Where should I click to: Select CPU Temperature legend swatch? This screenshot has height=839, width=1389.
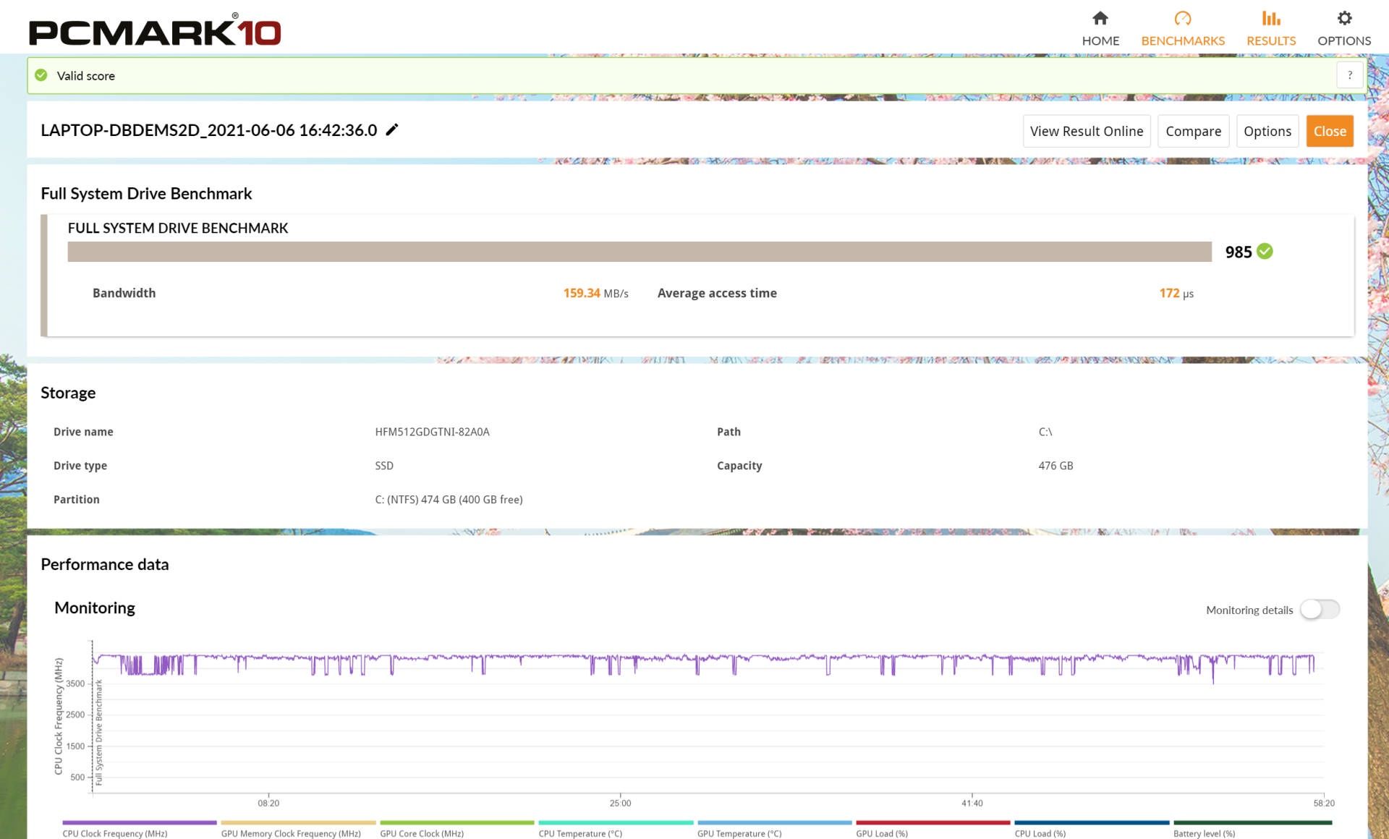[616, 822]
